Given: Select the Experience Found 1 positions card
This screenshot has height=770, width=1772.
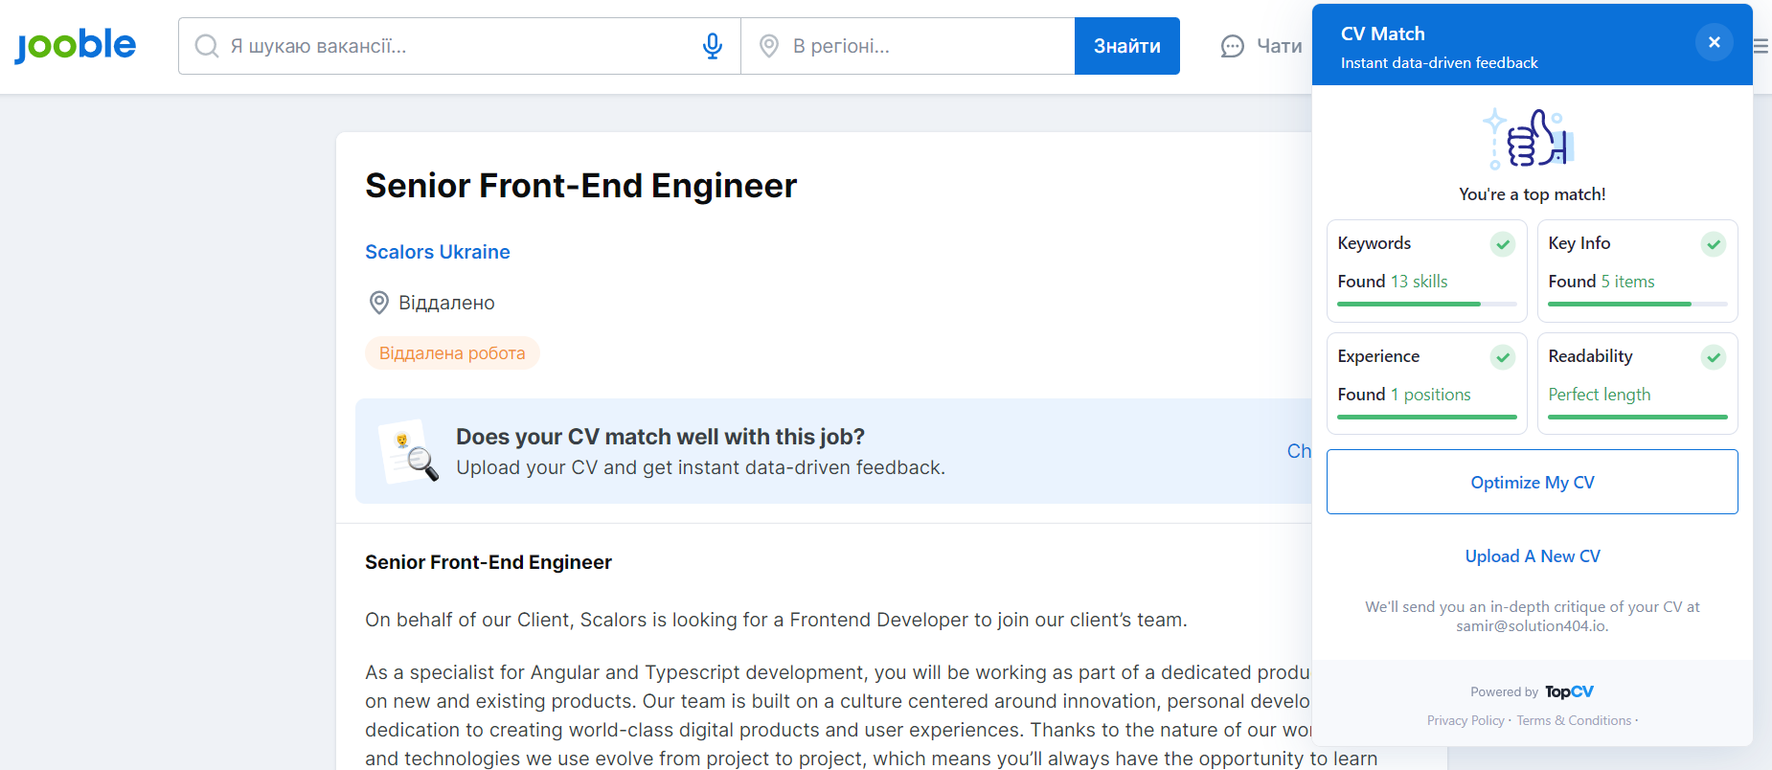Looking at the screenshot, I should coord(1427,384).
